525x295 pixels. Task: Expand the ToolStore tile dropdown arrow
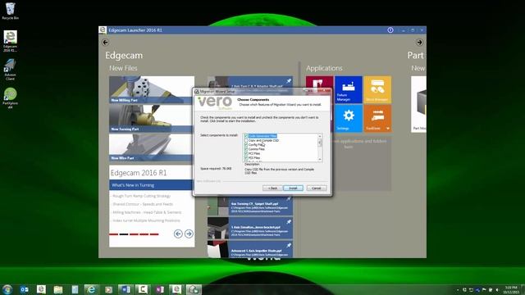tap(388, 129)
